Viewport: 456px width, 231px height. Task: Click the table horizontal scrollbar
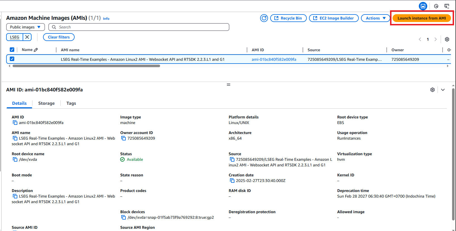coord(86,66)
